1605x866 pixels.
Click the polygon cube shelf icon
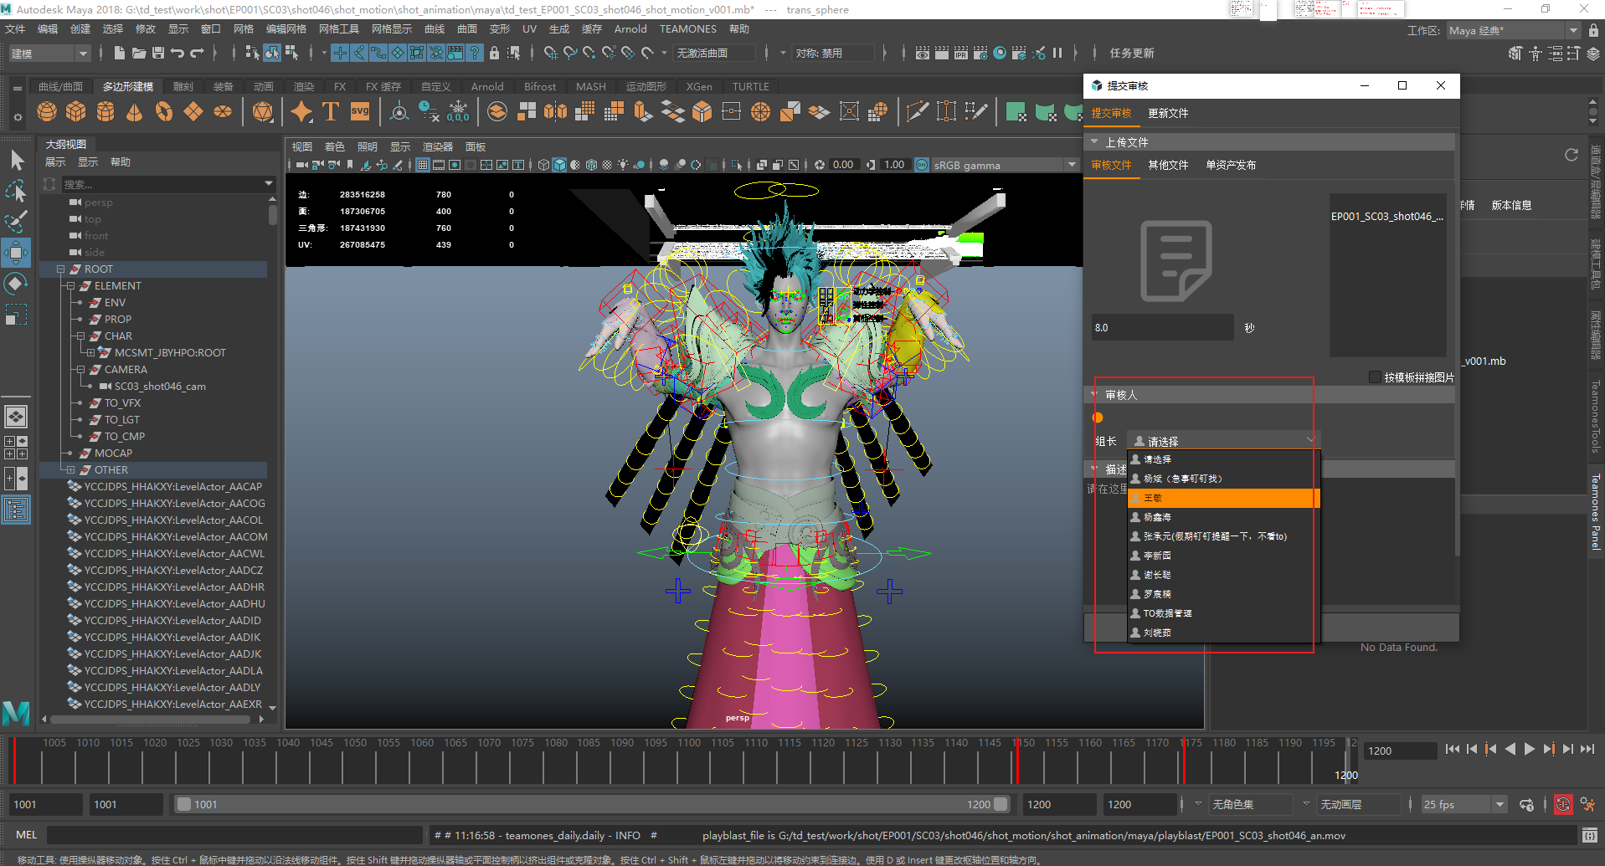click(76, 111)
